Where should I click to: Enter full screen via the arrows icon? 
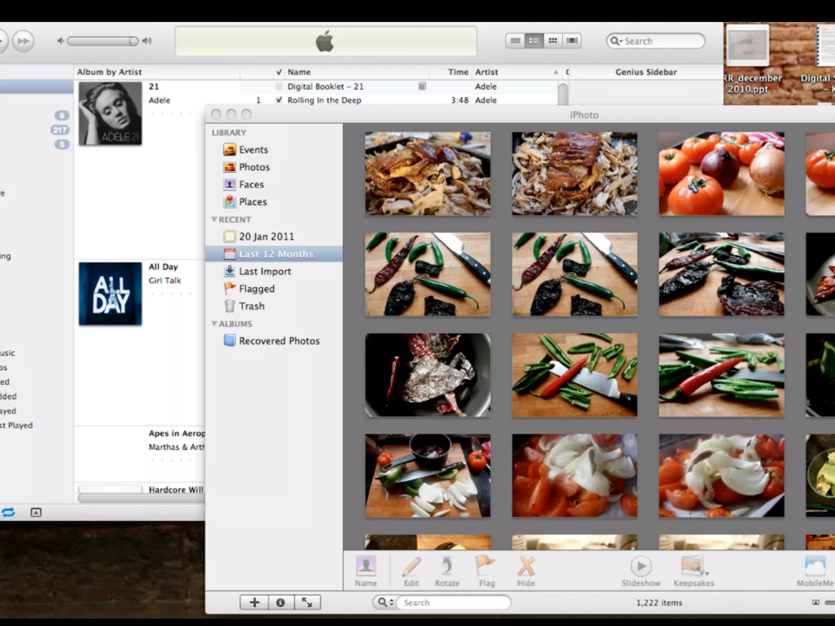pos(307,602)
